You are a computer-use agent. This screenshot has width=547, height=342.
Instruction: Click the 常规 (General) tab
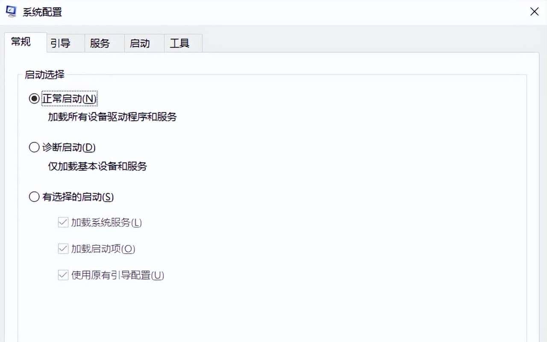[x=21, y=41]
